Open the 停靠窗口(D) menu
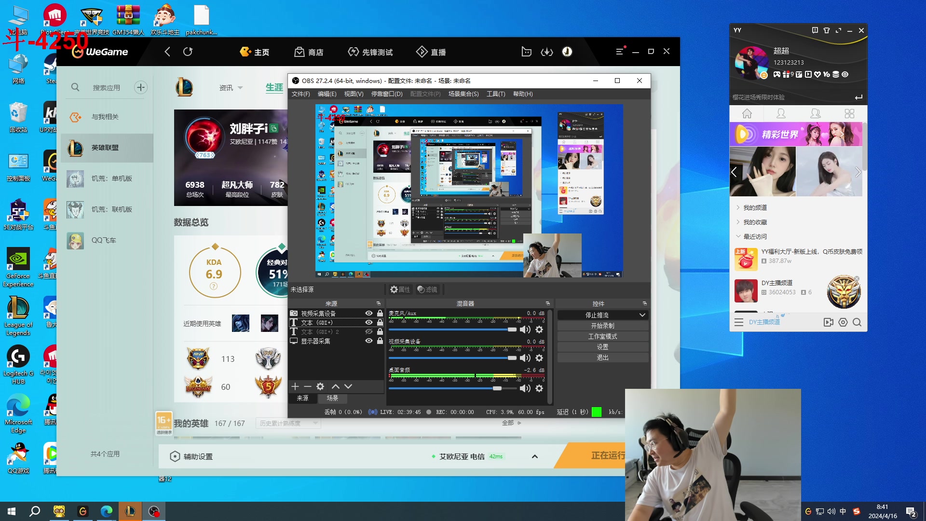The image size is (926, 521). click(387, 94)
